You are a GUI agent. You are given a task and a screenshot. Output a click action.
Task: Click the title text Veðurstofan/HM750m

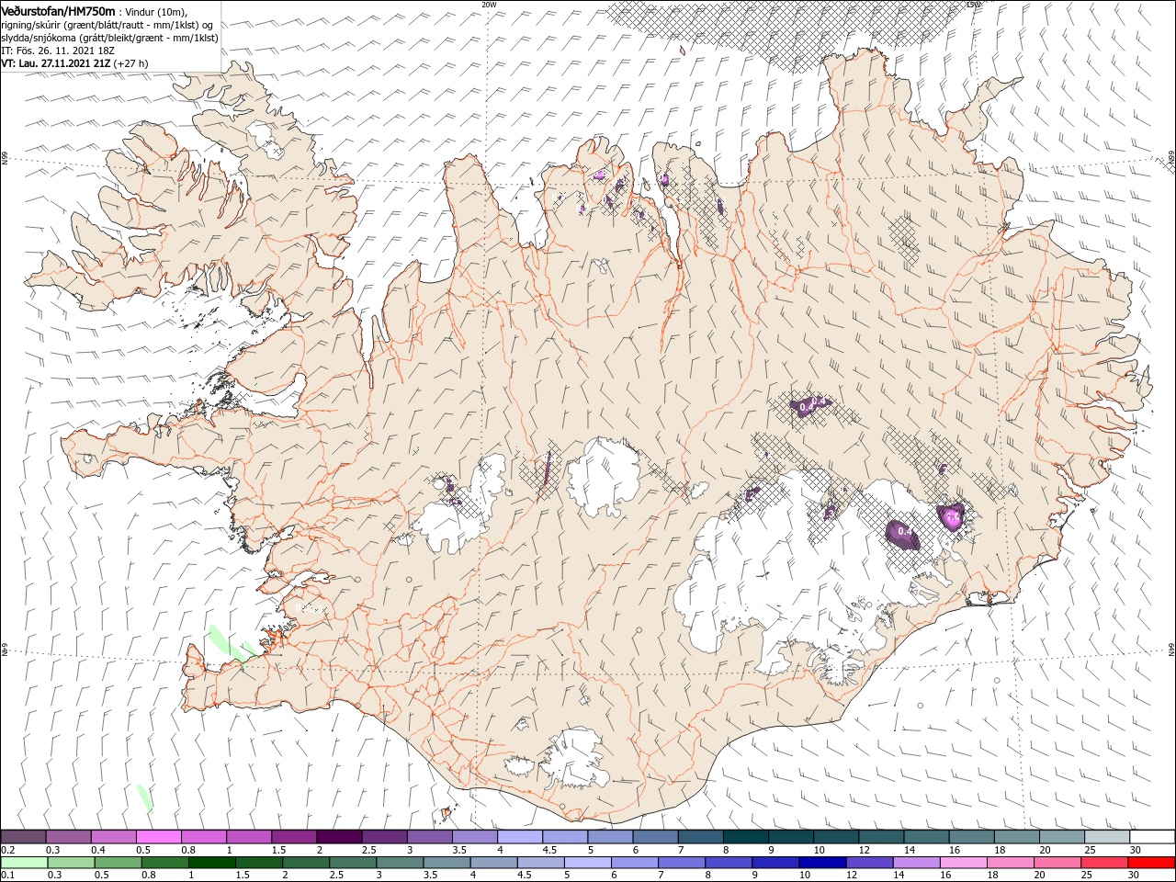58,10
